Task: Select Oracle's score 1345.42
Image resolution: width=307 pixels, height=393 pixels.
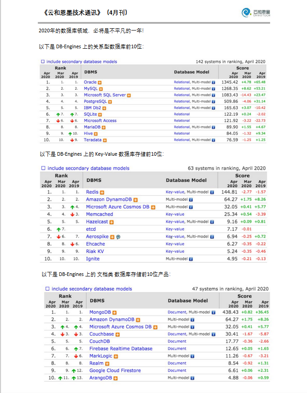Action: pos(230,82)
